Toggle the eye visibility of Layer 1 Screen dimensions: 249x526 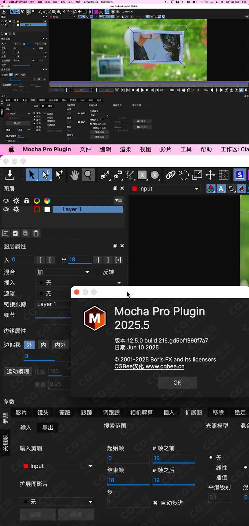tap(6, 209)
